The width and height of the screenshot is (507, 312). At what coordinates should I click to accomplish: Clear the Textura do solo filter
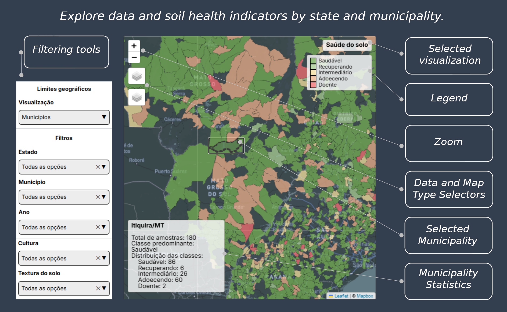pyautogui.click(x=98, y=288)
